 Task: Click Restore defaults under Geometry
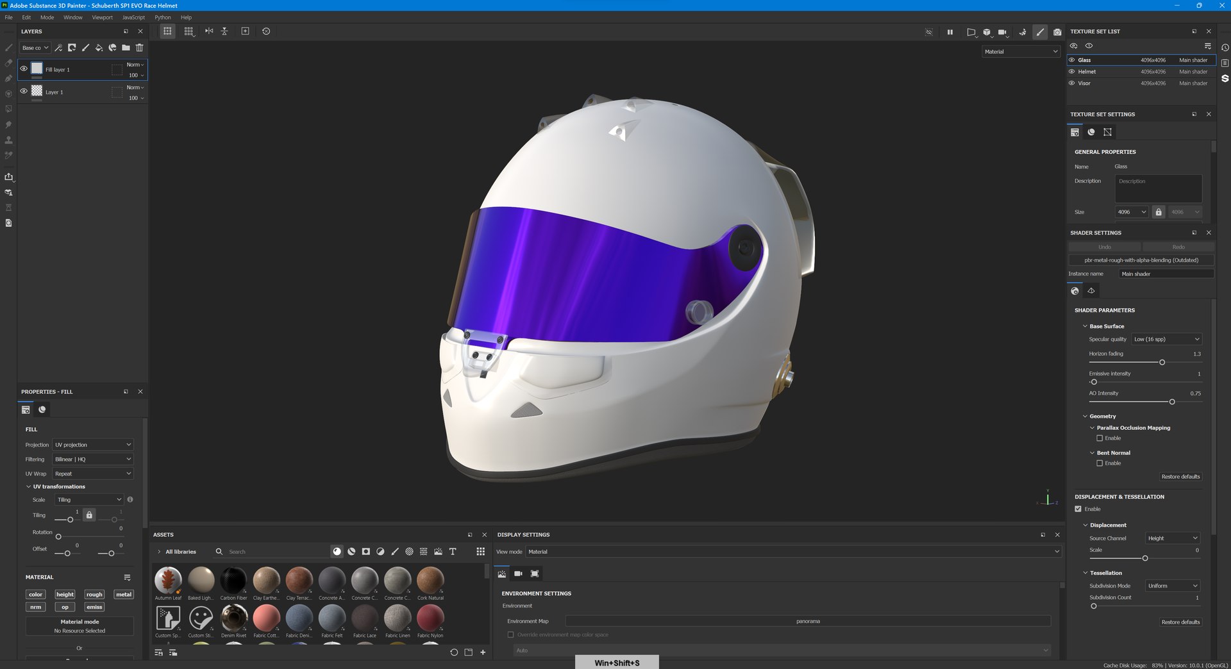click(x=1180, y=477)
